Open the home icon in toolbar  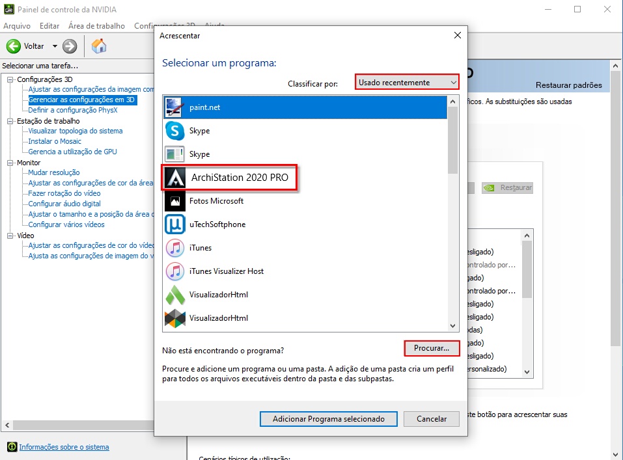tap(99, 46)
